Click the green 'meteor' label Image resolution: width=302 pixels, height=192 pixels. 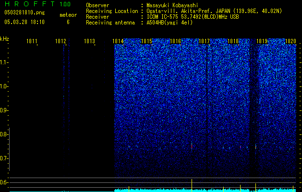point(68,15)
